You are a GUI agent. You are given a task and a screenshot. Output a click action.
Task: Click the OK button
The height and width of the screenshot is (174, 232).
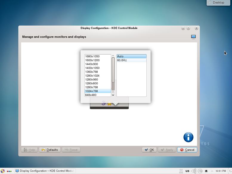[149, 150]
